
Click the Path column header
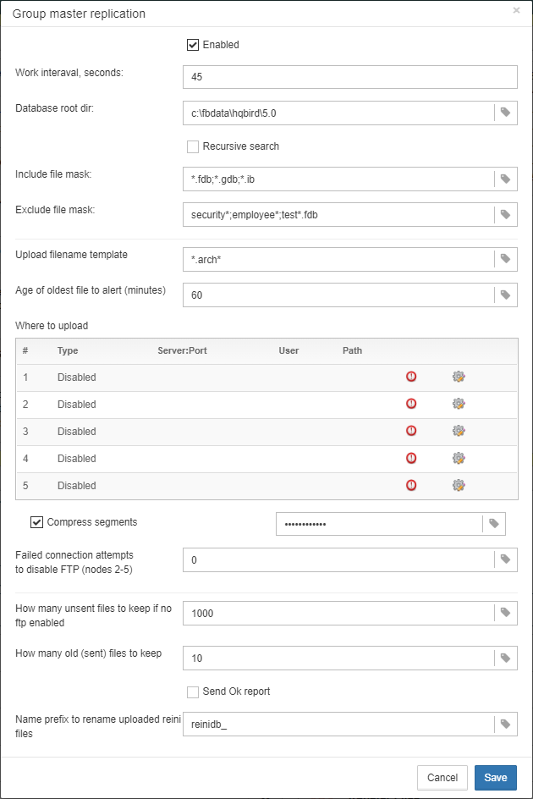point(352,350)
